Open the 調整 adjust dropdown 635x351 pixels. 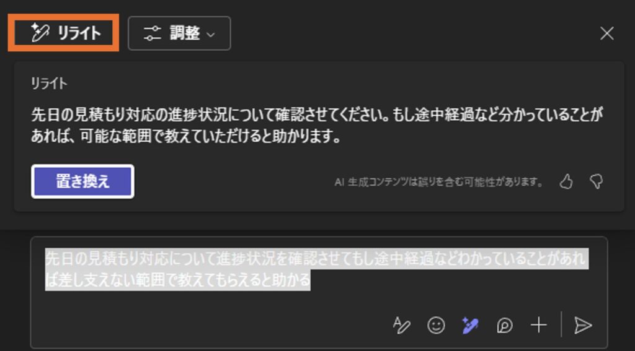tap(179, 33)
